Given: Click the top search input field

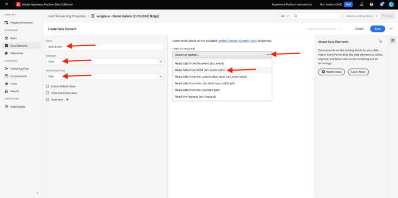Looking at the screenshot, I should tap(316, 16).
